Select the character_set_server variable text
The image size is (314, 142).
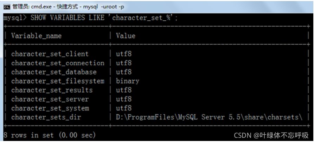pos(50,99)
